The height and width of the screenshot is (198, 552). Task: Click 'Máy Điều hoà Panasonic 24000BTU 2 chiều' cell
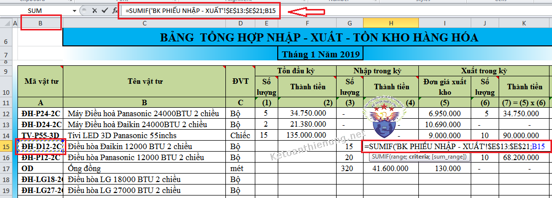click(144, 114)
